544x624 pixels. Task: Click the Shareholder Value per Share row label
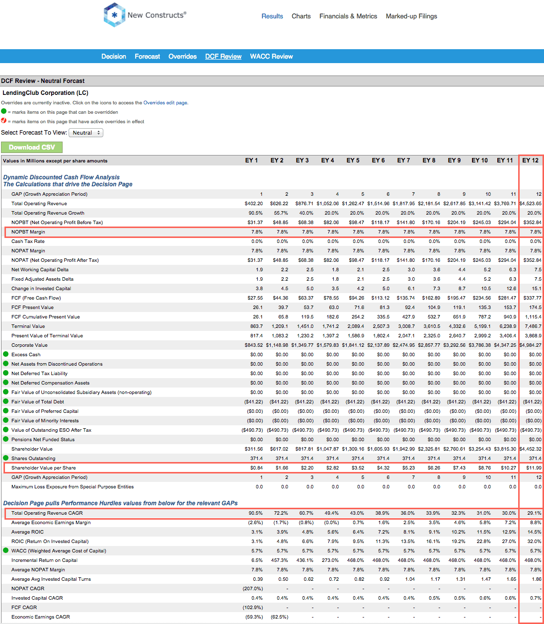point(44,468)
